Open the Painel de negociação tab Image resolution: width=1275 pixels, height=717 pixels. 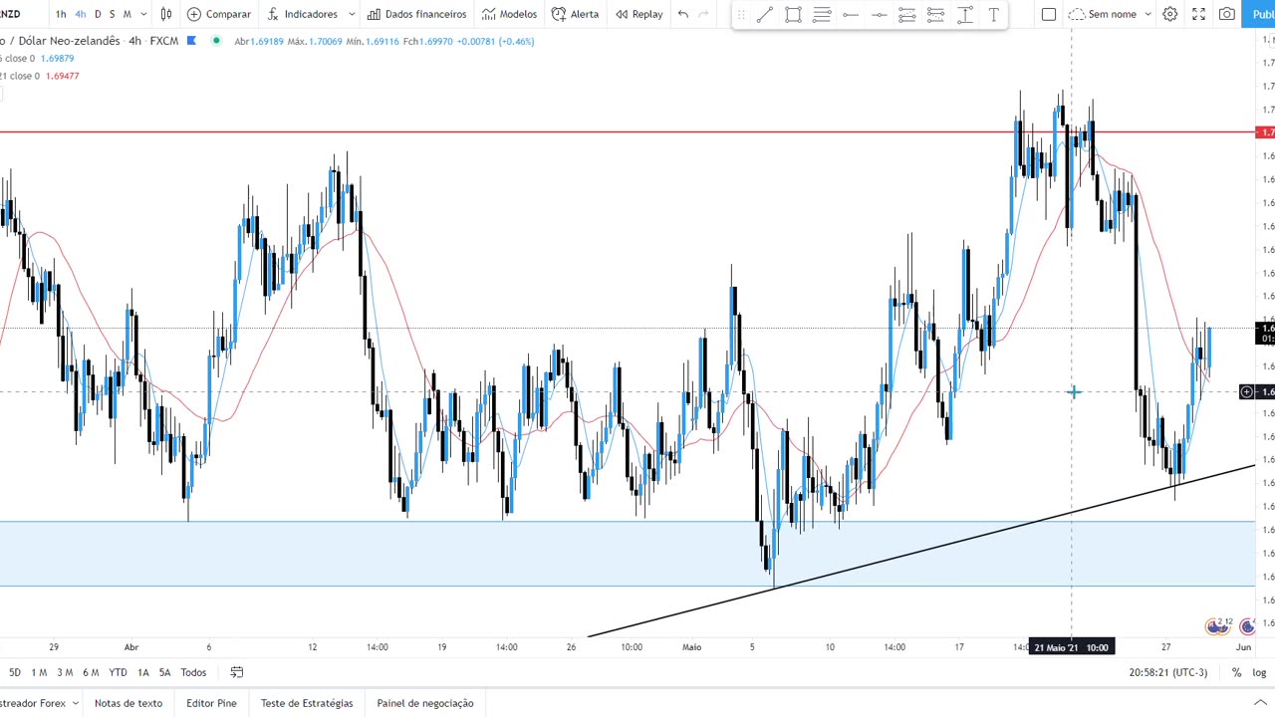pyautogui.click(x=425, y=703)
